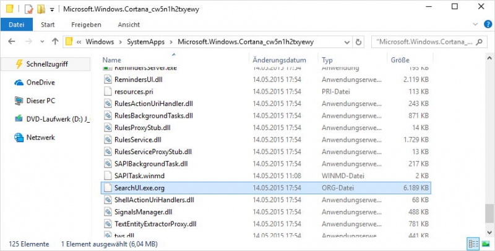Image resolution: width=495 pixels, height=251 pixels.
Task: Click the file list scrollbar up arrow
Action: 489,59
